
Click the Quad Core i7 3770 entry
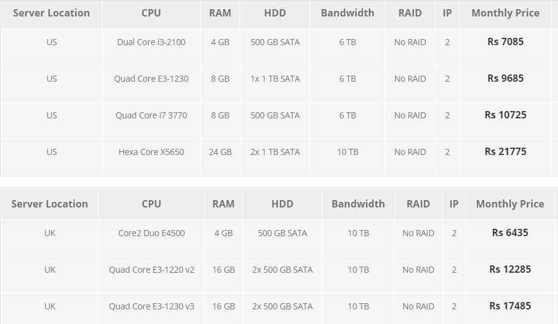[x=151, y=115]
